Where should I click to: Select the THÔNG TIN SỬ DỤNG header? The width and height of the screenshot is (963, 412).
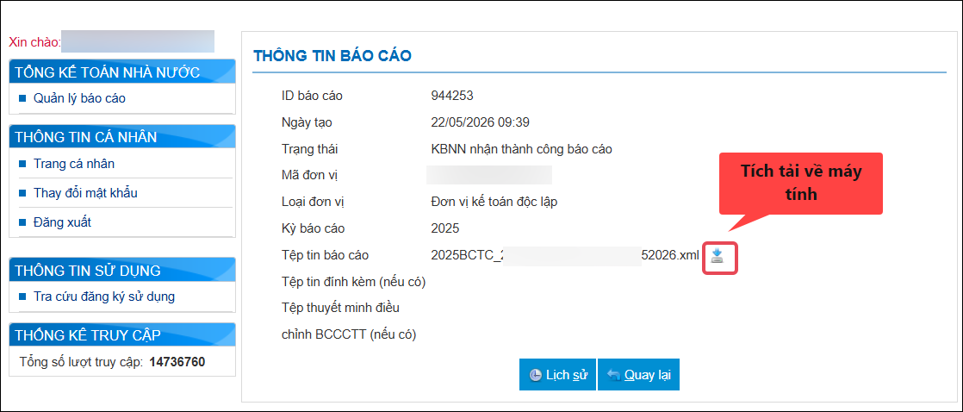pos(123,270)
